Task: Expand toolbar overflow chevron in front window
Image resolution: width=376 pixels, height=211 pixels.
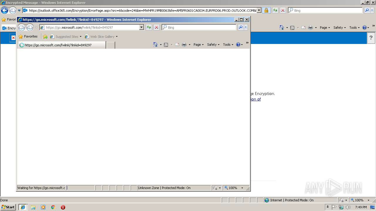Action: pos(247,43)
